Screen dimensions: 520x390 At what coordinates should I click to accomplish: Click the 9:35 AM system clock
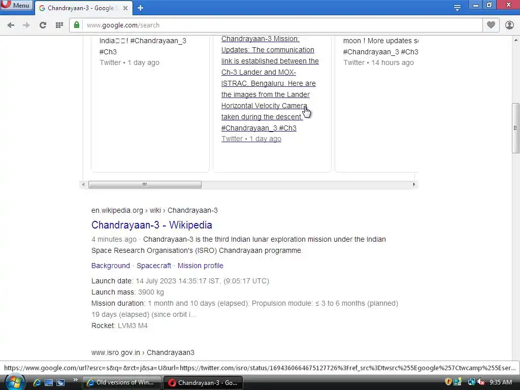pyautogui.click(x=500, y=382)
